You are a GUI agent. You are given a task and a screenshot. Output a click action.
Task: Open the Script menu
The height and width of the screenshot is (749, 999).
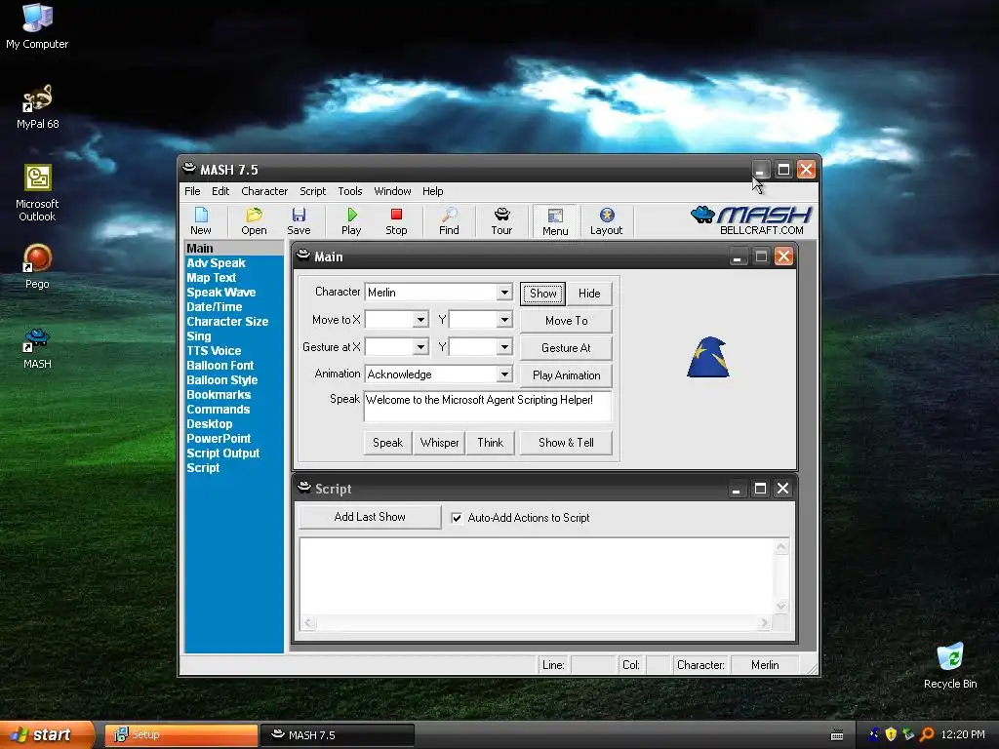coord(313,191)
